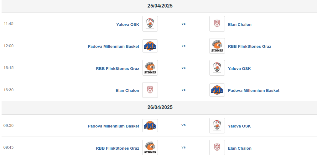The width and height of the screenshot is (317, 160).
Task: Click the 25/04/2025 date header
Action: coord(160,6)
